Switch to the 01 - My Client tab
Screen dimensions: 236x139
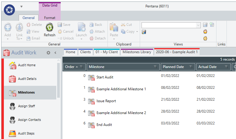tap(107, 52)
